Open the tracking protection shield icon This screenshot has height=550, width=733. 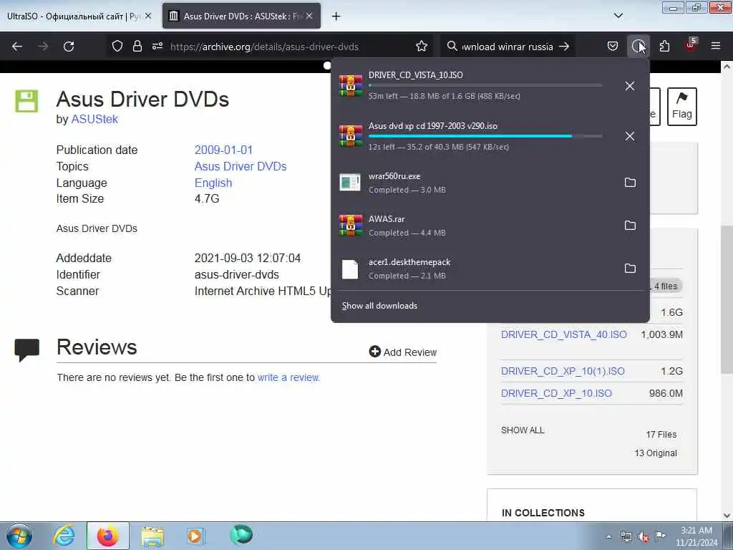(x=117, y=47)
